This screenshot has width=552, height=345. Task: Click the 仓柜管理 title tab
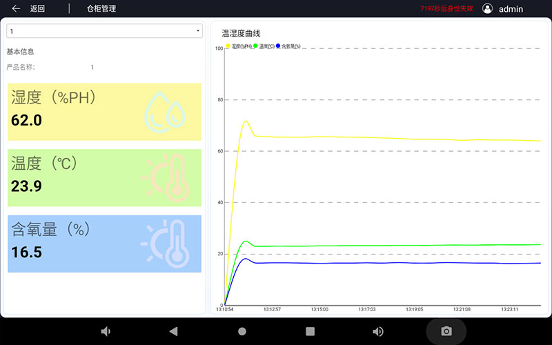tap(101, 9)
